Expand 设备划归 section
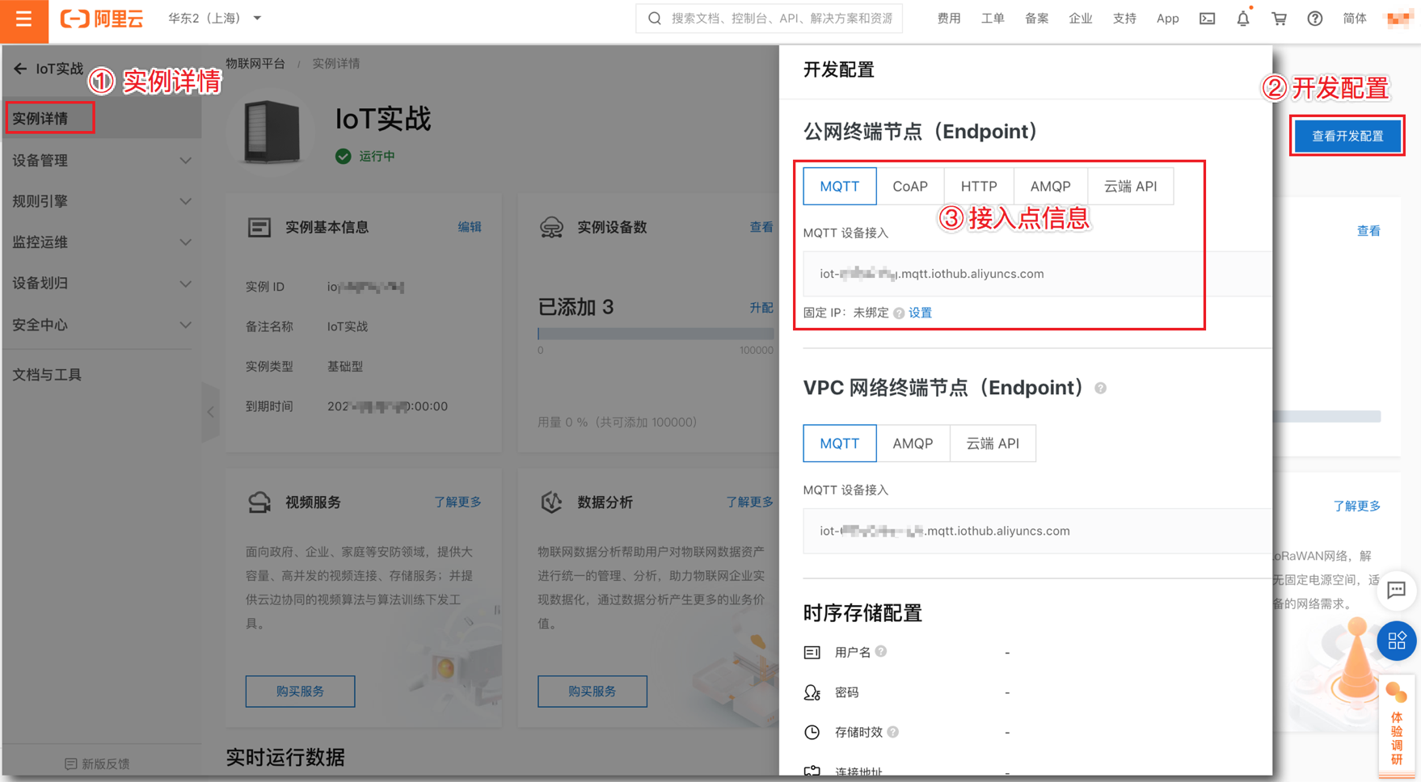 coord(102,283)
